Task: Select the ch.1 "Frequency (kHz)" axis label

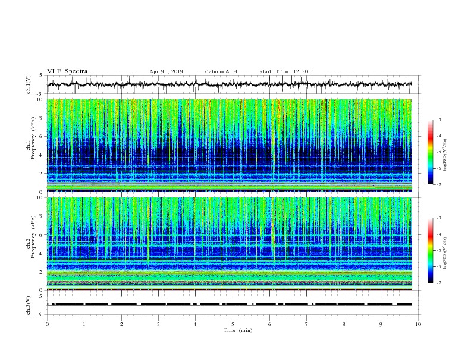Action: pyautogui.click(x=33, y=138)
